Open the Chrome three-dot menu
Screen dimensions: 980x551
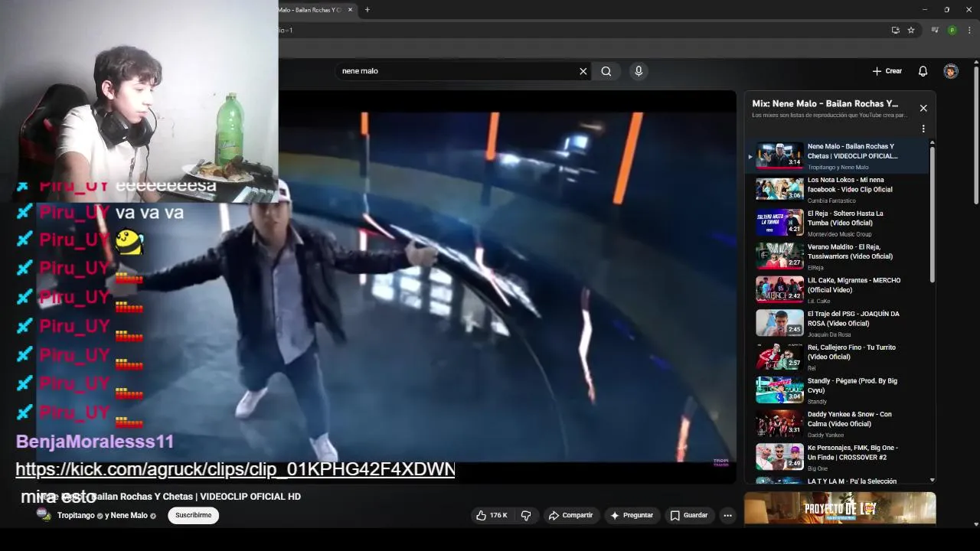click(969, 30)
